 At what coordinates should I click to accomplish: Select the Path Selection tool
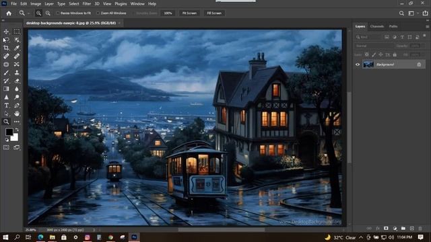point(6,114)
